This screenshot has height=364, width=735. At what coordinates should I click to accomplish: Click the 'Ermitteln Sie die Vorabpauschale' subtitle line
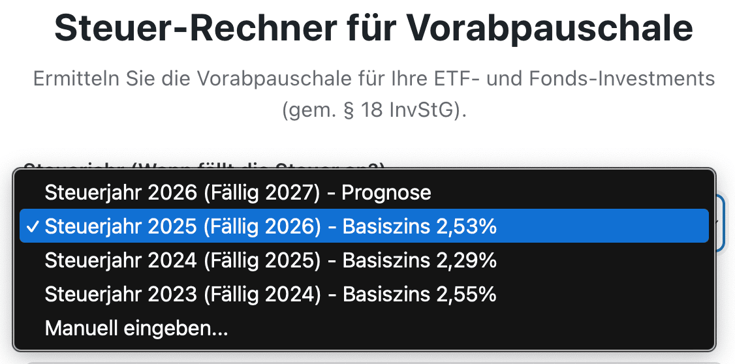(x=373, y=80)
